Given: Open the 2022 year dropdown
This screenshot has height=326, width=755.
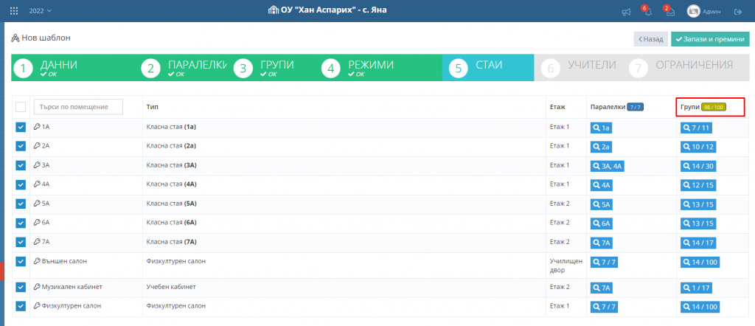Looking at the screenshot, I should (41, 10).
